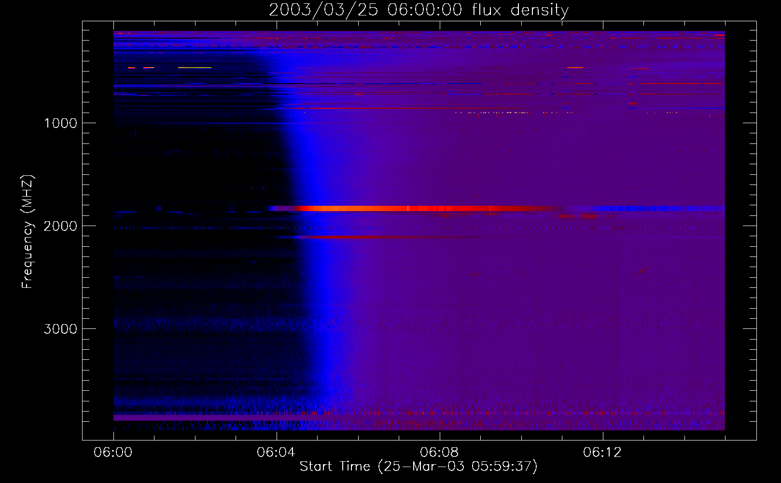This screenshot has height=483, width=781.
Task: Click the 2000 frequency tick label
Action: coord(60,226)
